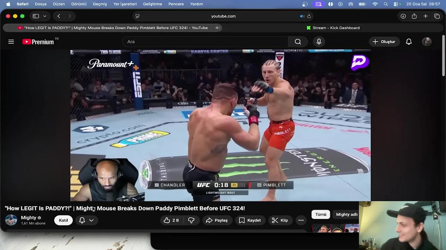The image size is (446, 250).
Task: Mute the YouTube tab speaker icon
Action: (217, 28)
